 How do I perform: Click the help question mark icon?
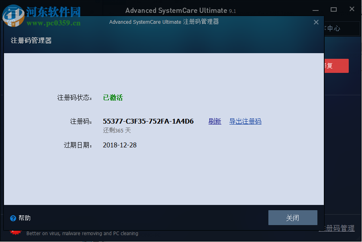12,218
